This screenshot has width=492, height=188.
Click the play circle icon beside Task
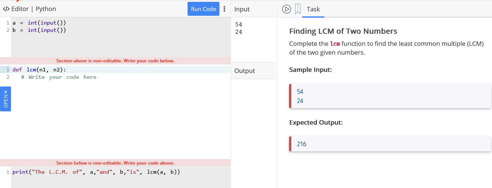(286, 9)
